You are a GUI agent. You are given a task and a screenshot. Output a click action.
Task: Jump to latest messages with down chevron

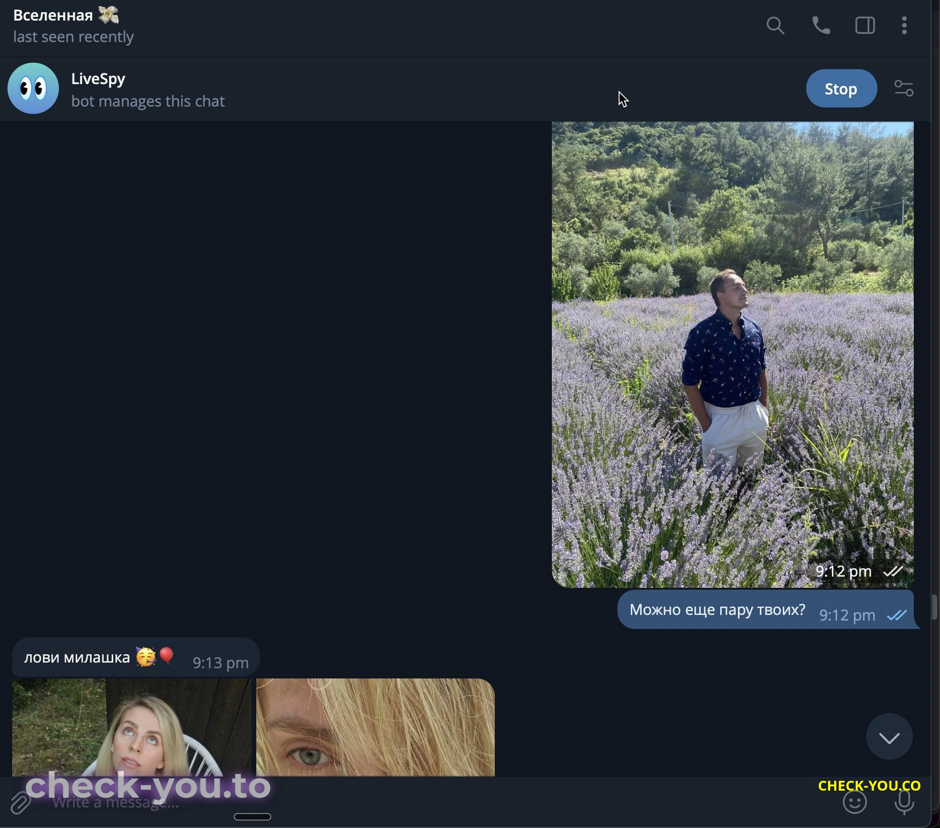tap(889, 737)
